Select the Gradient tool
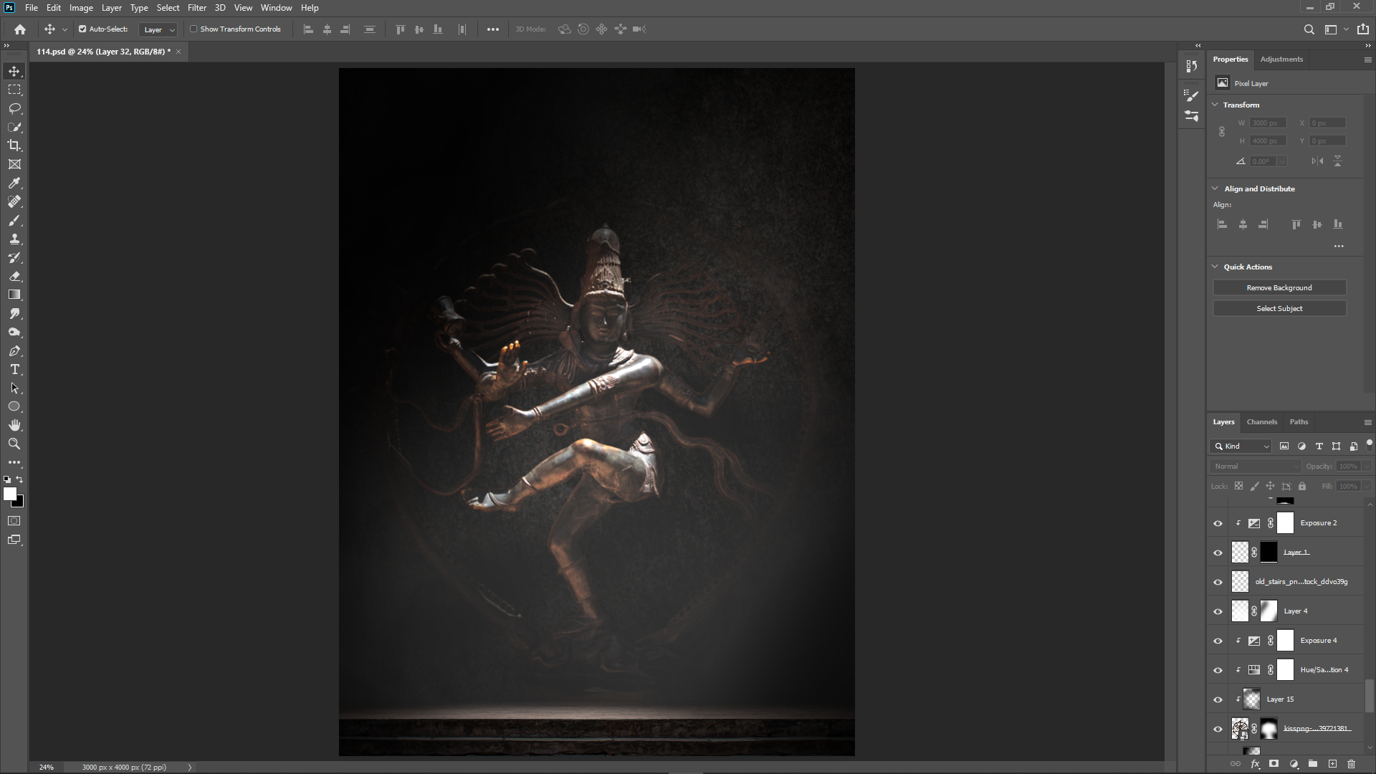This screenshot has height=774, width=1376. point(14,295)
